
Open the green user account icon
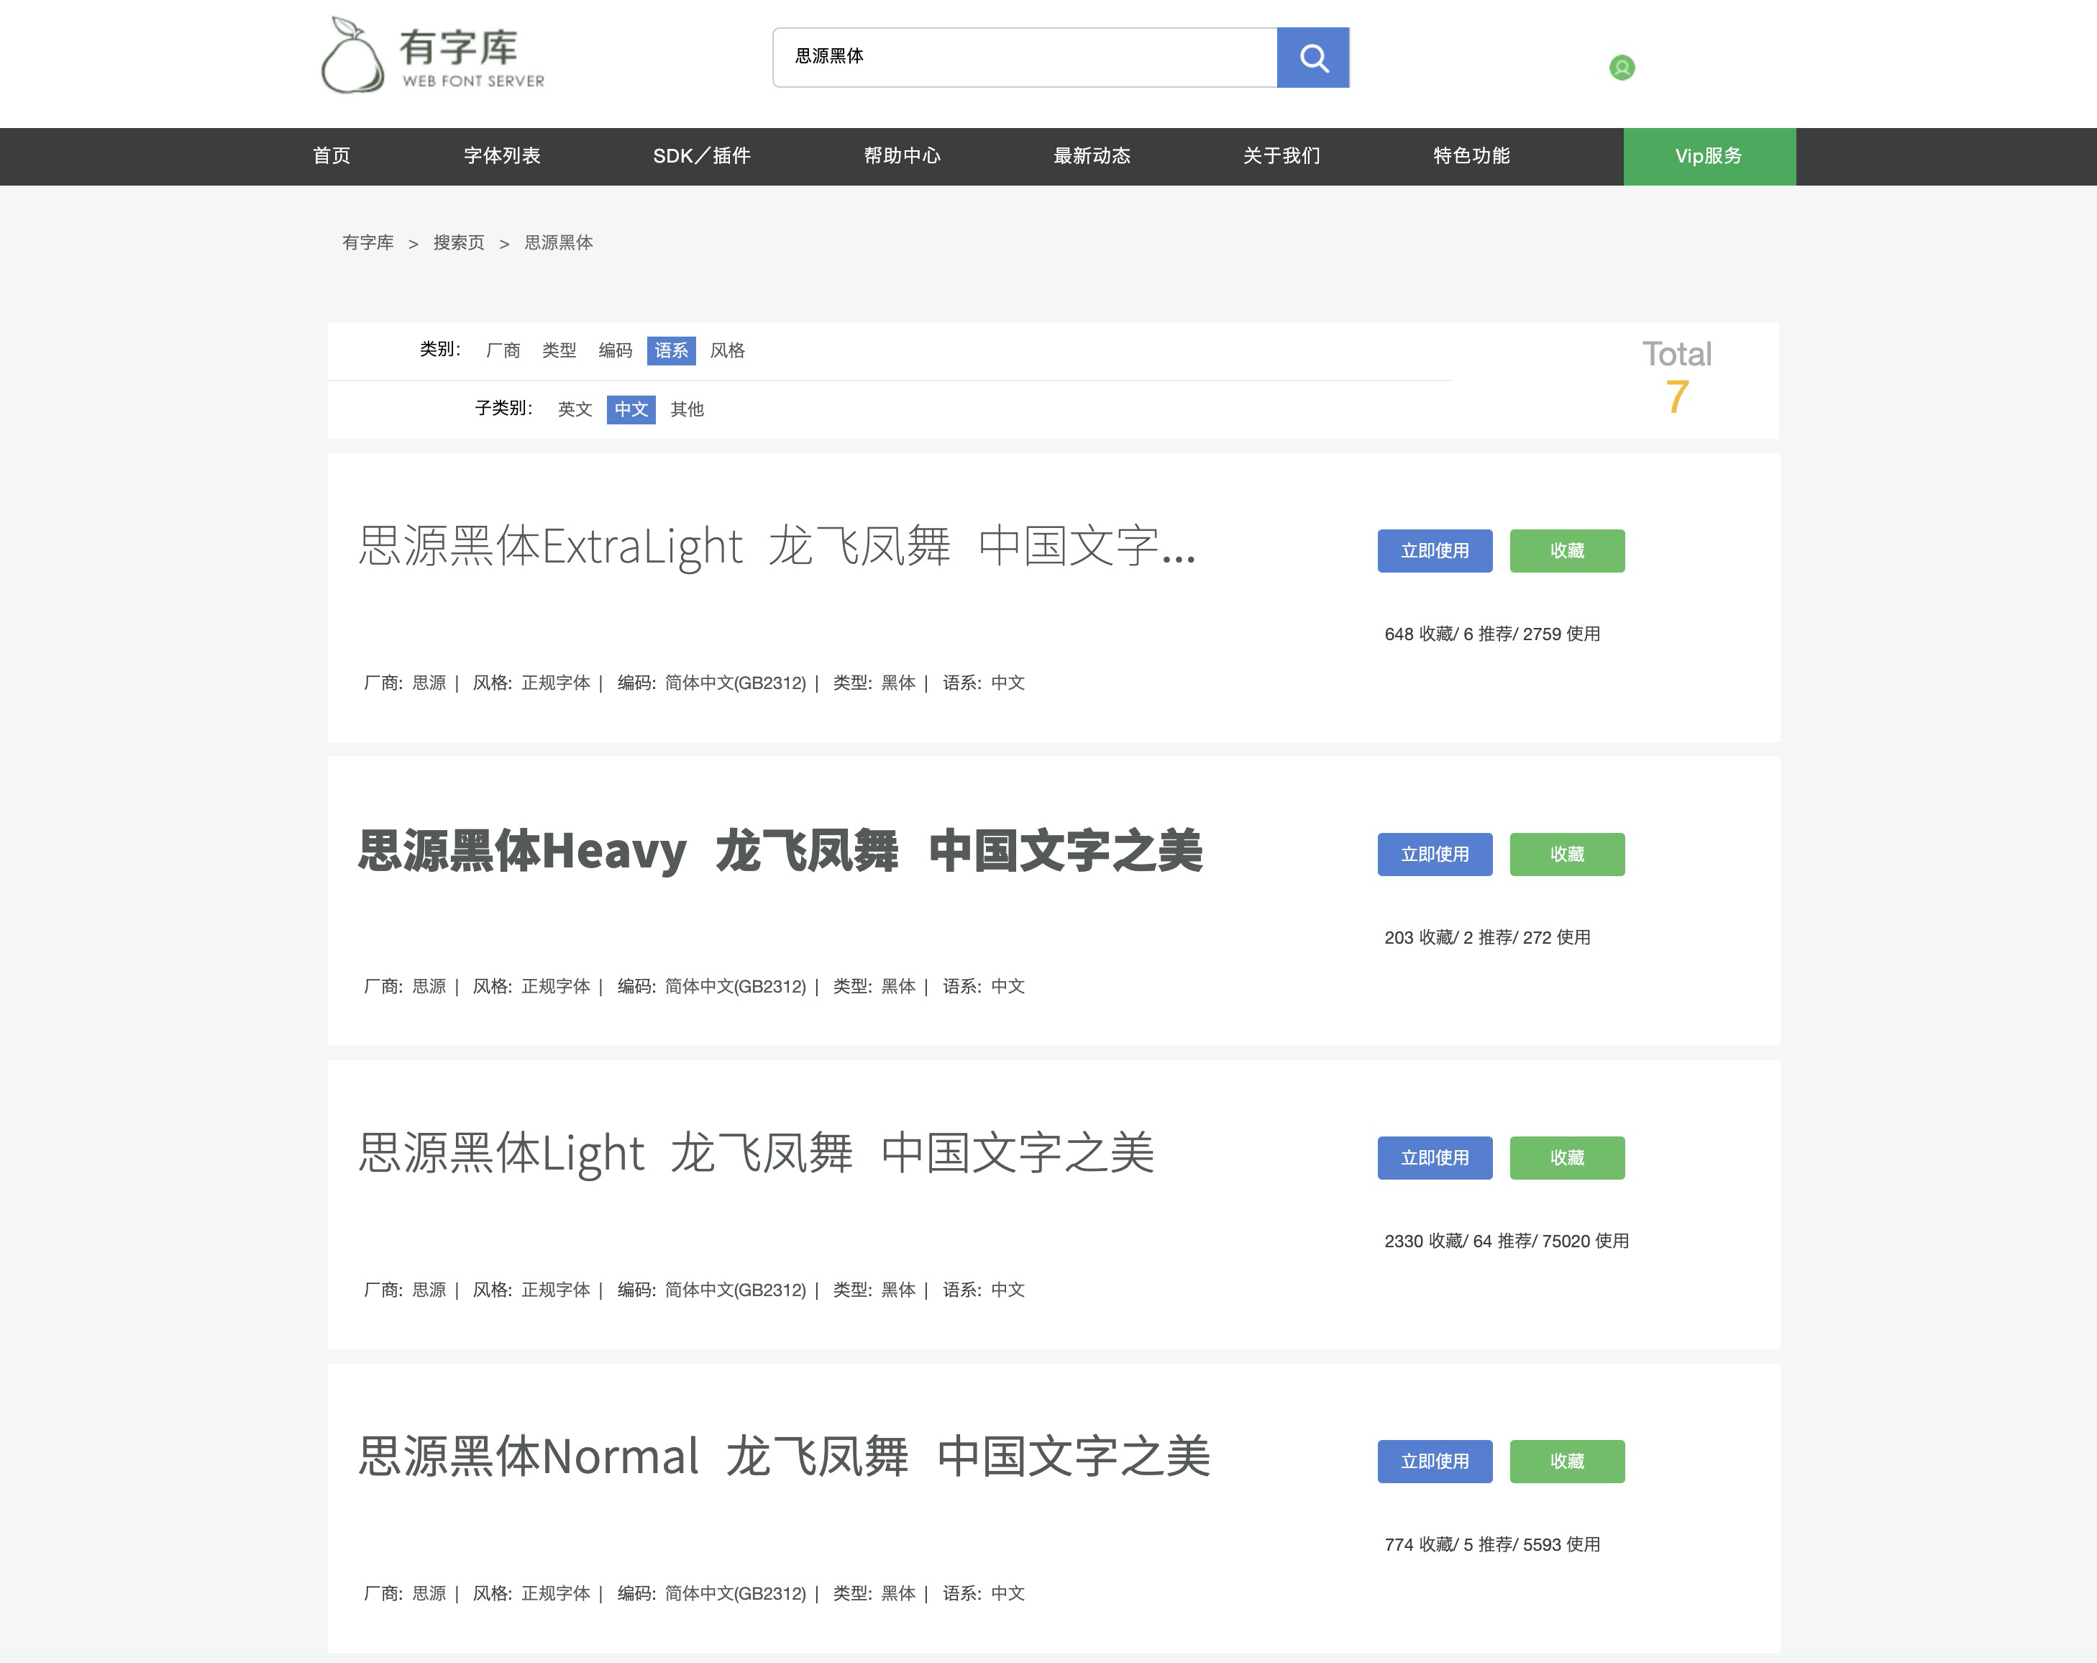pyautogui.click(x=1622, y=68)
